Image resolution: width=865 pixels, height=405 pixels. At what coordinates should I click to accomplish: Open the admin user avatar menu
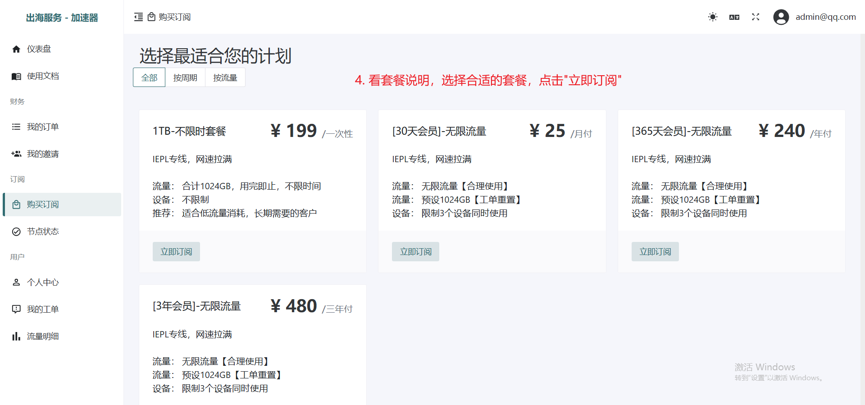coord(781,17)
